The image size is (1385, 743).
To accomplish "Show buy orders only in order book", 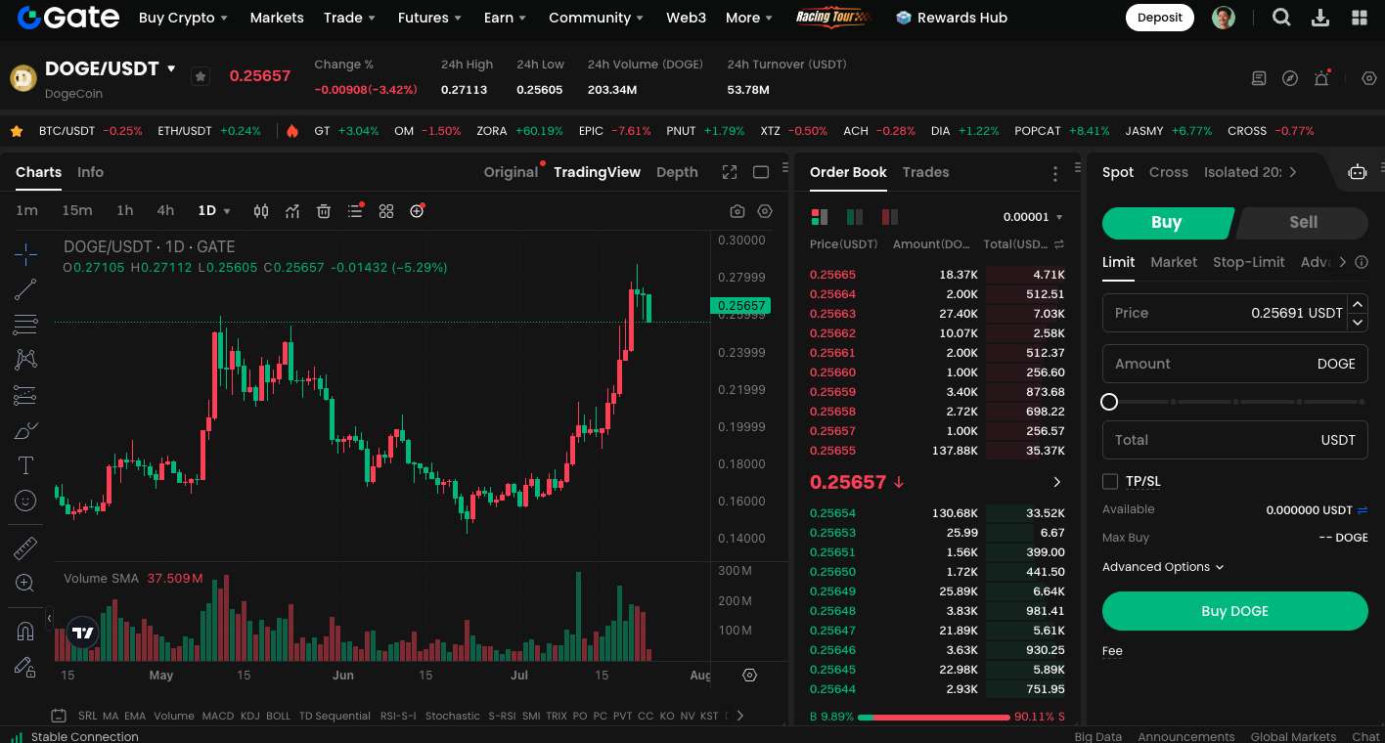I will (x=855, y=217).
